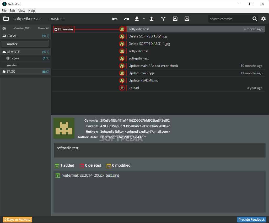Open the master branch dropdown in toolbar
The width and height of the screenshot is (269, 223).
point(57,19)
